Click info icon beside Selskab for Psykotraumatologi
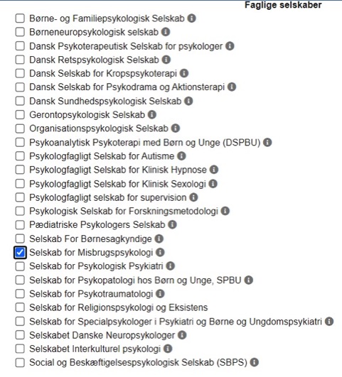This screenshot has width=342, height=377. pyautogui.click(x=160, y=293)
